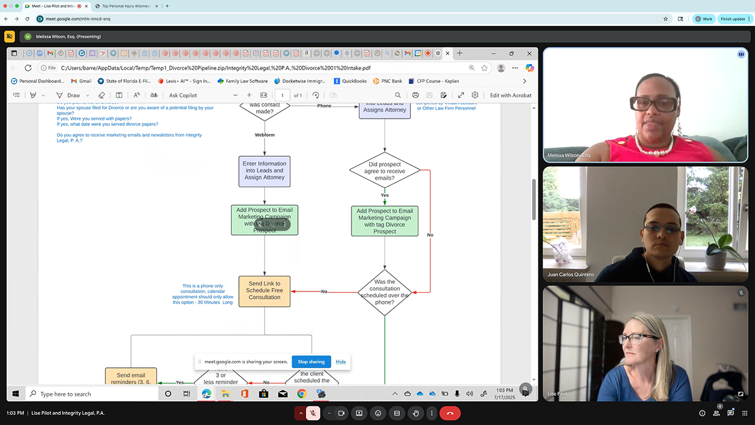This screenshot has height=425, width=755.
Task: Click Hide link in sharing banner
Action: point(341,362)
